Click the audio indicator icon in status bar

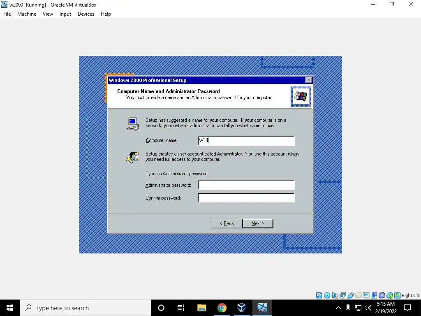pos(335,295)
